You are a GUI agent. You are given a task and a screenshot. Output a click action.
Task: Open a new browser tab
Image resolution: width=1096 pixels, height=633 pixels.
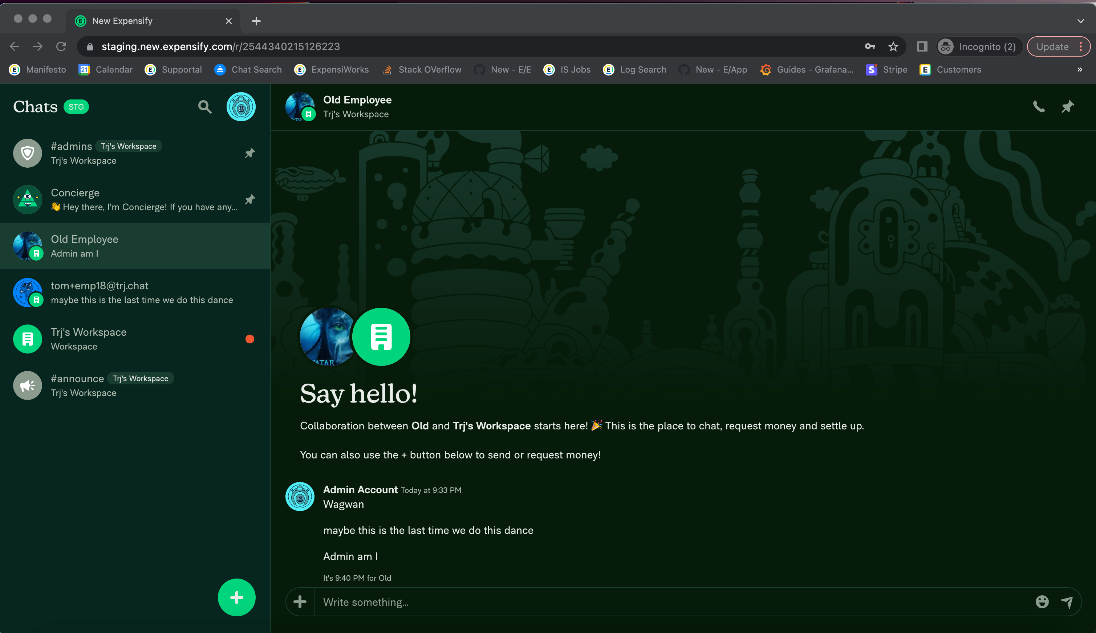[x=256, y=21]
